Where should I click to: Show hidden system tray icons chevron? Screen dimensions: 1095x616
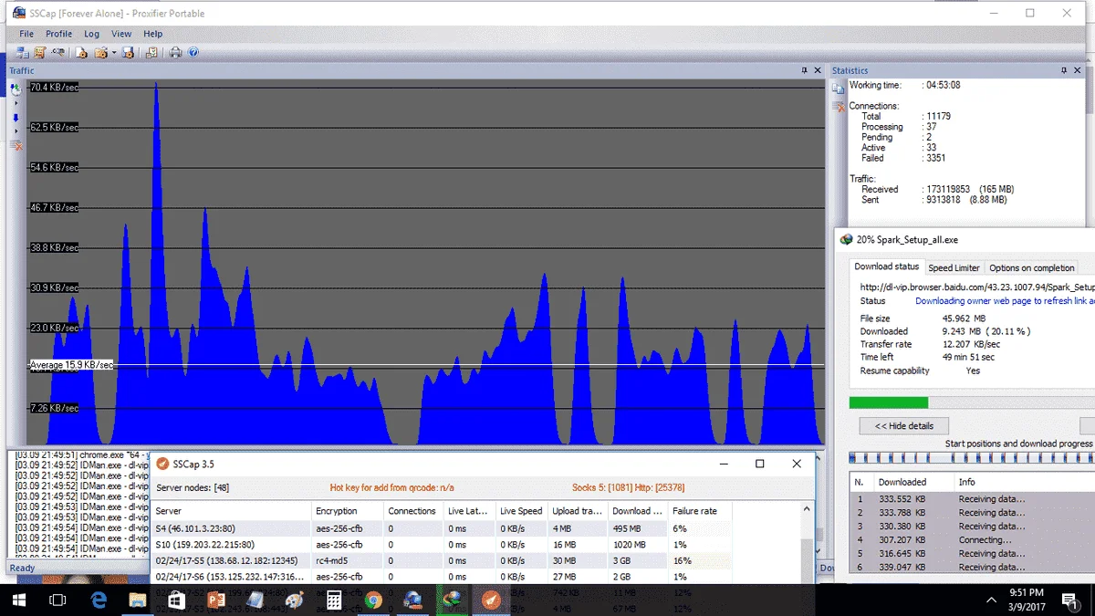coord(992,600)
